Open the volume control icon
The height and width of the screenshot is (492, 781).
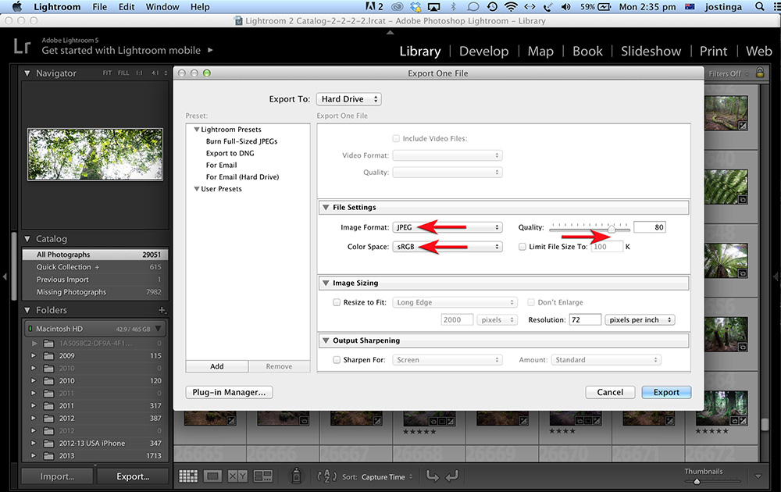[565, 6]
